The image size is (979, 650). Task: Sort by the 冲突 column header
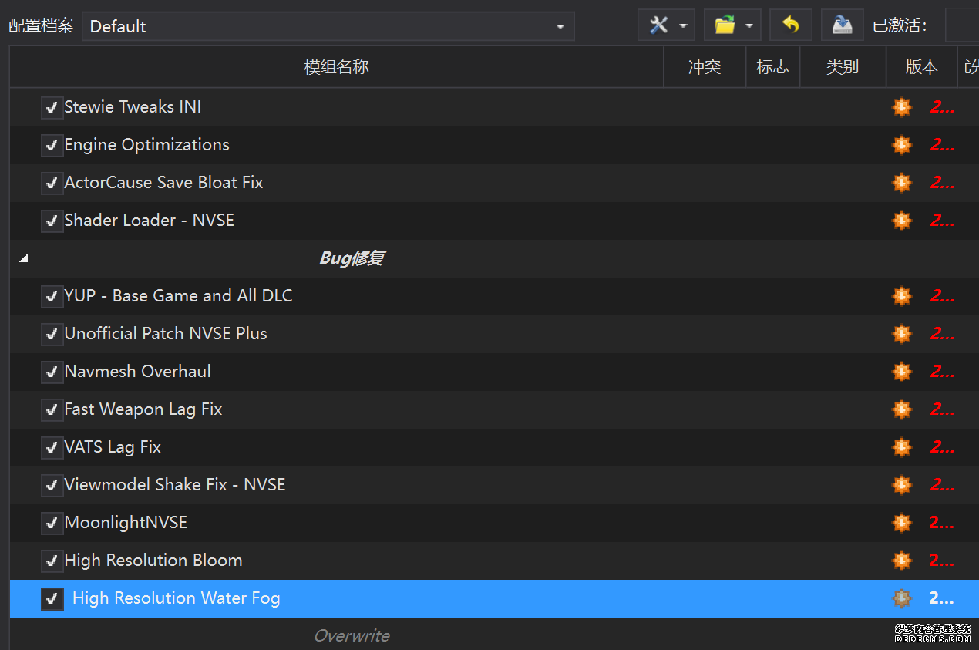(705, 67)
